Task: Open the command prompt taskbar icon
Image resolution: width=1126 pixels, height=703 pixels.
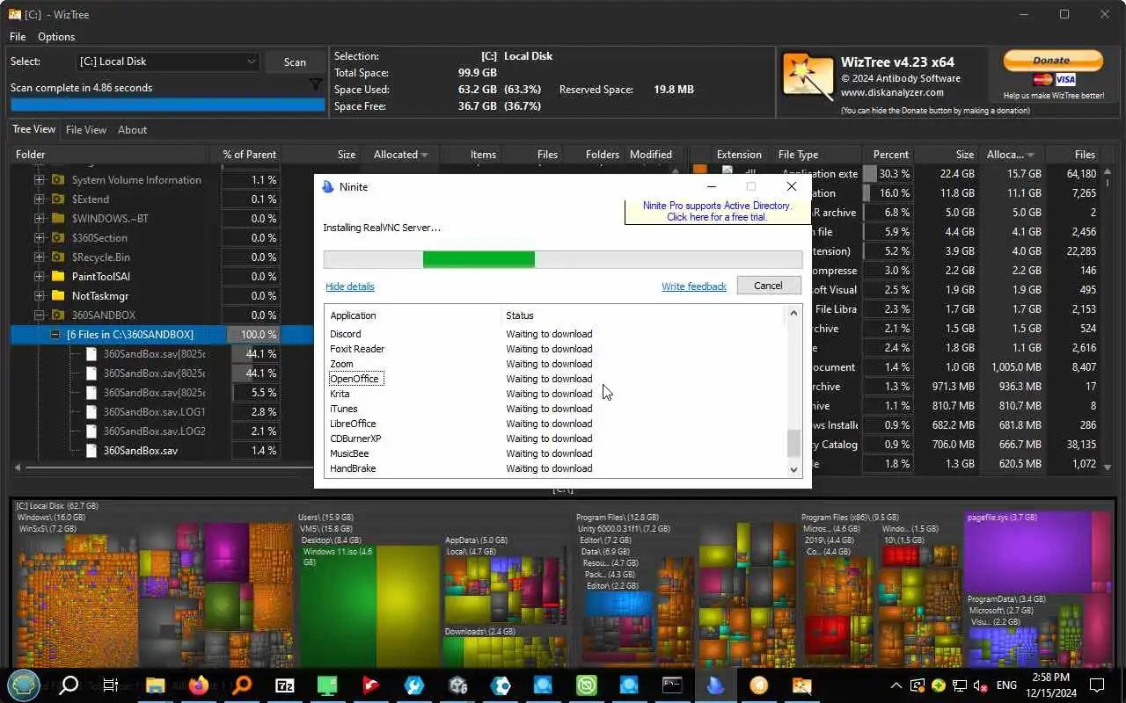Action: (672, 685)
